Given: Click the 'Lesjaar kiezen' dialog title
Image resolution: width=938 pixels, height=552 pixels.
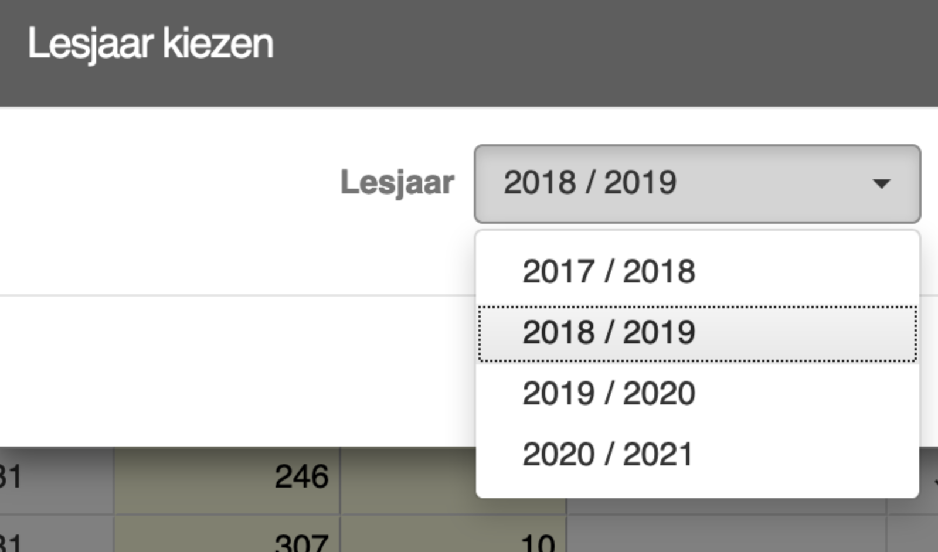Looking at the screenshot, I should pos(151,43).
